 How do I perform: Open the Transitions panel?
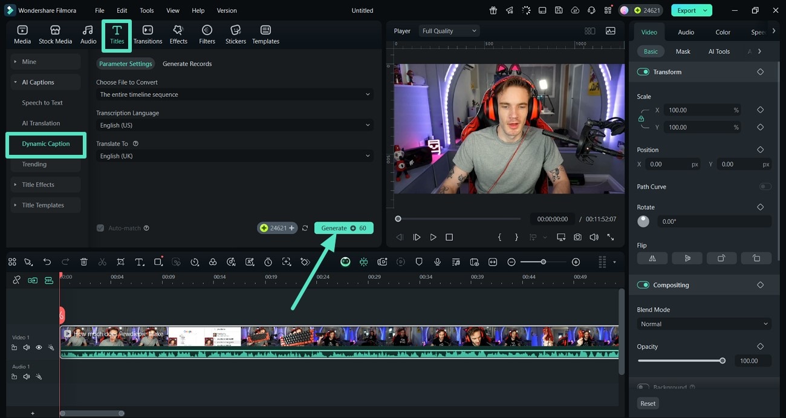click(x=148, y=34)
